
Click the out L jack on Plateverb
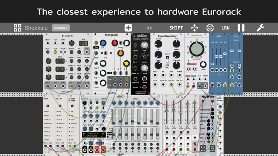pyautogui.click(x=203, y=147)
